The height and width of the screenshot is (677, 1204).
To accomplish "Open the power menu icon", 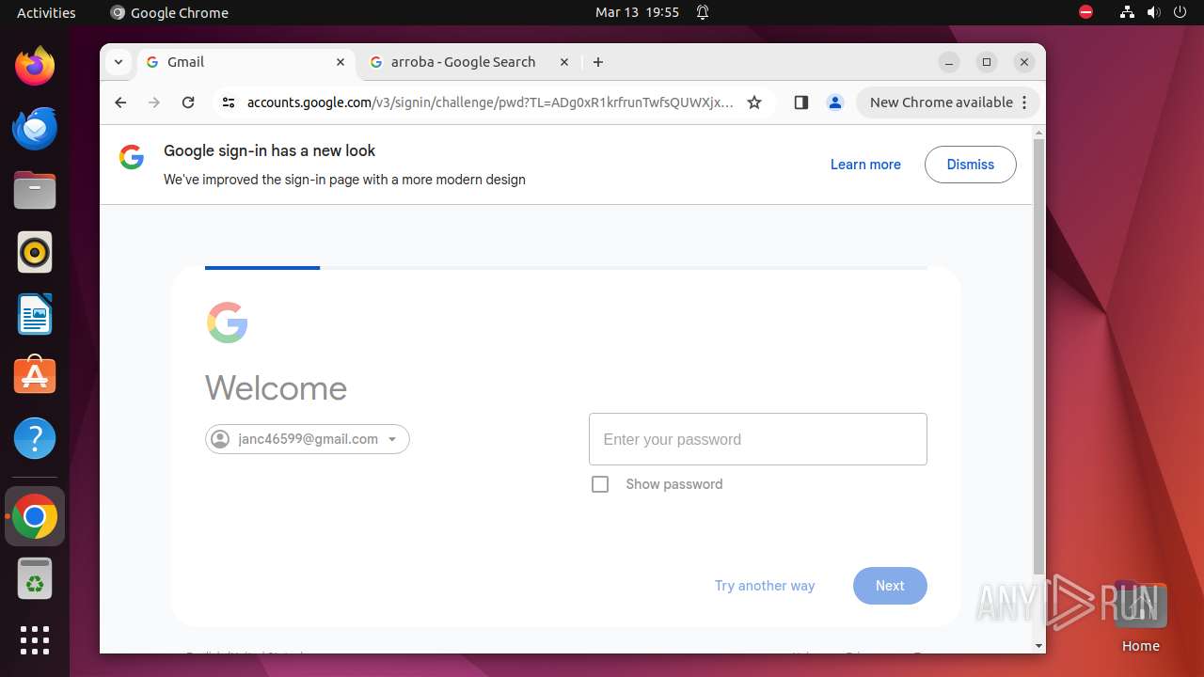I will [1180, 12].
